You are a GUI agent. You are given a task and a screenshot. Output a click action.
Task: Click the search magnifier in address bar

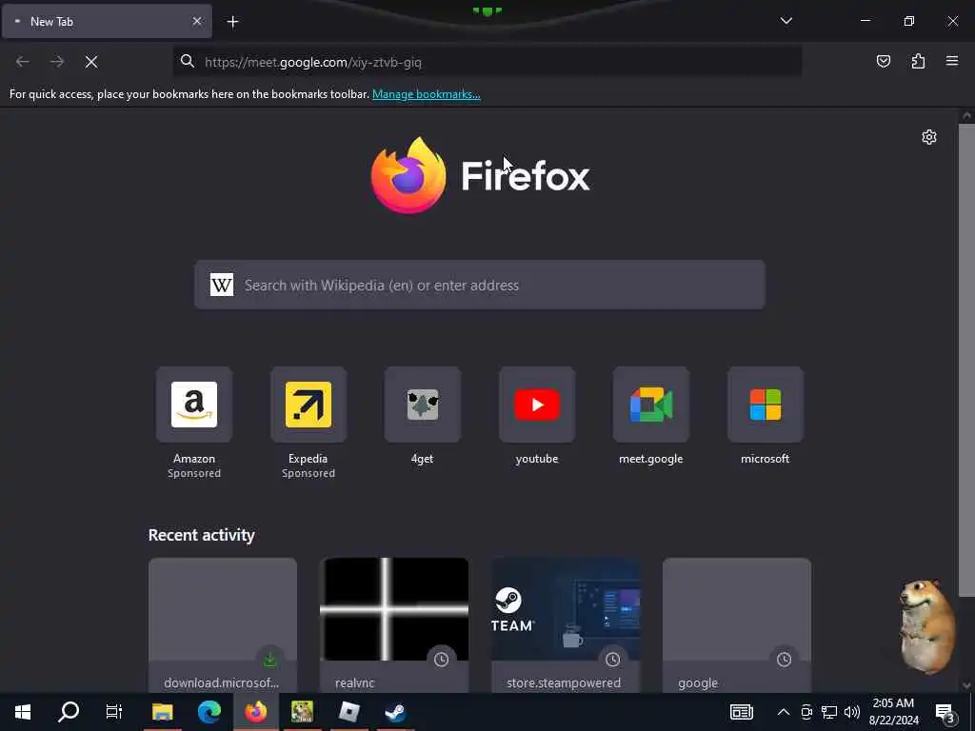(188, 61)
